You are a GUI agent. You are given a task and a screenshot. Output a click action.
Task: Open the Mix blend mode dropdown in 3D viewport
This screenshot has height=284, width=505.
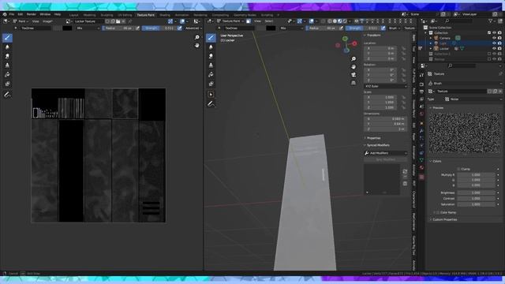(x=291, y=28)
